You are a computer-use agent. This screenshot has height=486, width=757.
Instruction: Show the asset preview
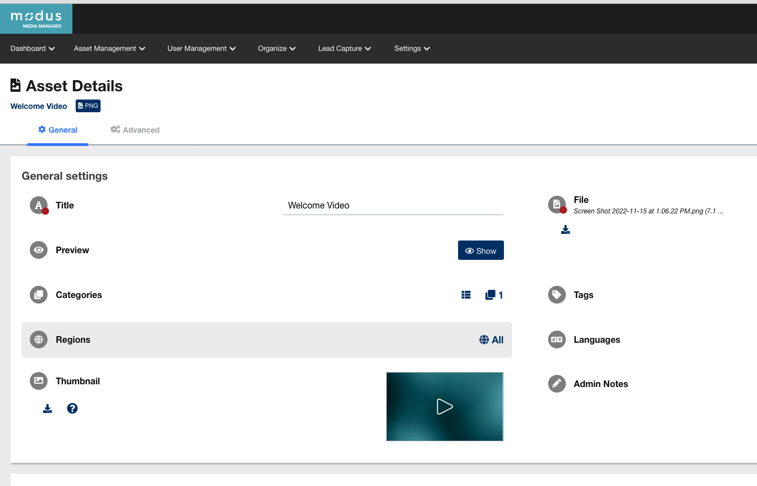481,250
